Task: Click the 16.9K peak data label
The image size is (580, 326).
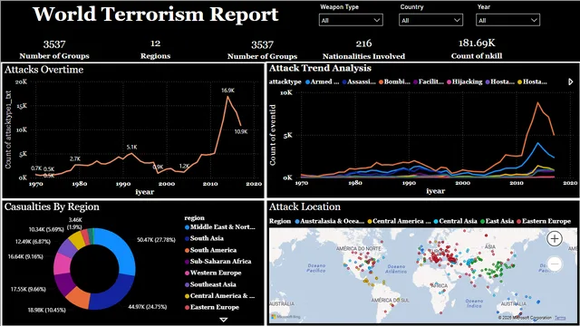Action: tap(227, 91)
